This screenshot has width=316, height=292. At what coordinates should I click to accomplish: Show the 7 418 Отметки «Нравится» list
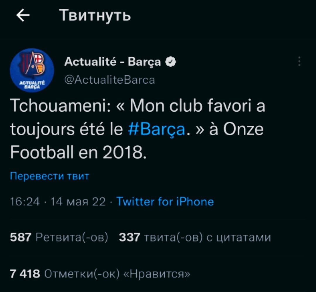pos(100,274)
